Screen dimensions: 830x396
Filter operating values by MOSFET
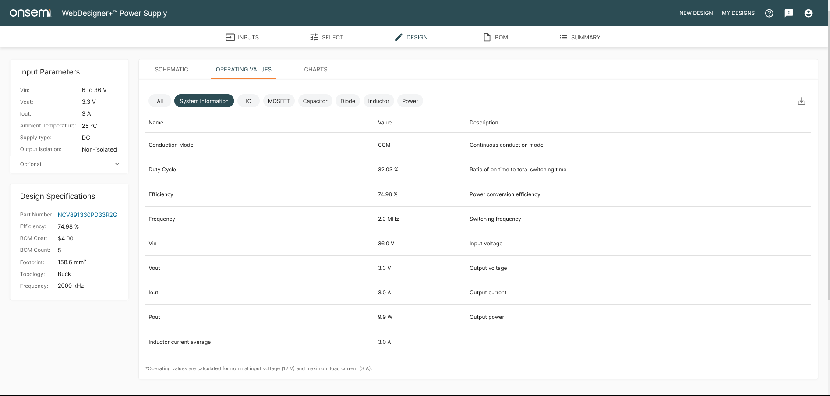tap(279, 101)
